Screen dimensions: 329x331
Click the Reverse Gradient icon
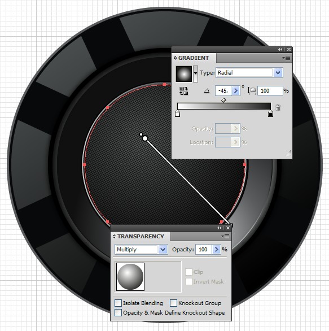click(x=183, y=91)
